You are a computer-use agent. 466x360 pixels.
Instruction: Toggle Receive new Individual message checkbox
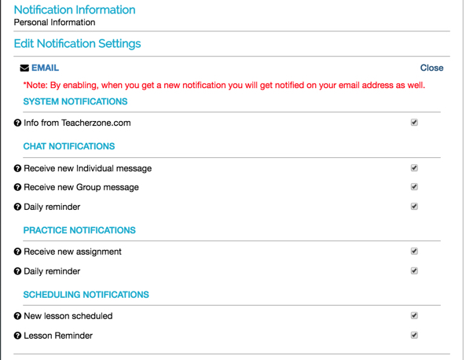414,168
